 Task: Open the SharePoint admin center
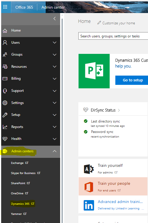click(x=18, y=183)
